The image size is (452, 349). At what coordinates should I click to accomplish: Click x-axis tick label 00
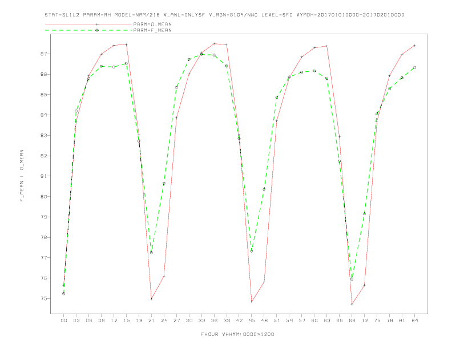click(x=64, y=320)
